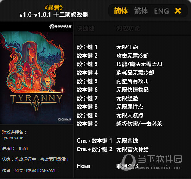Toggle 无限营火补给 option
Viewport: 191px width, 179px height.
(x=133, y=149)
